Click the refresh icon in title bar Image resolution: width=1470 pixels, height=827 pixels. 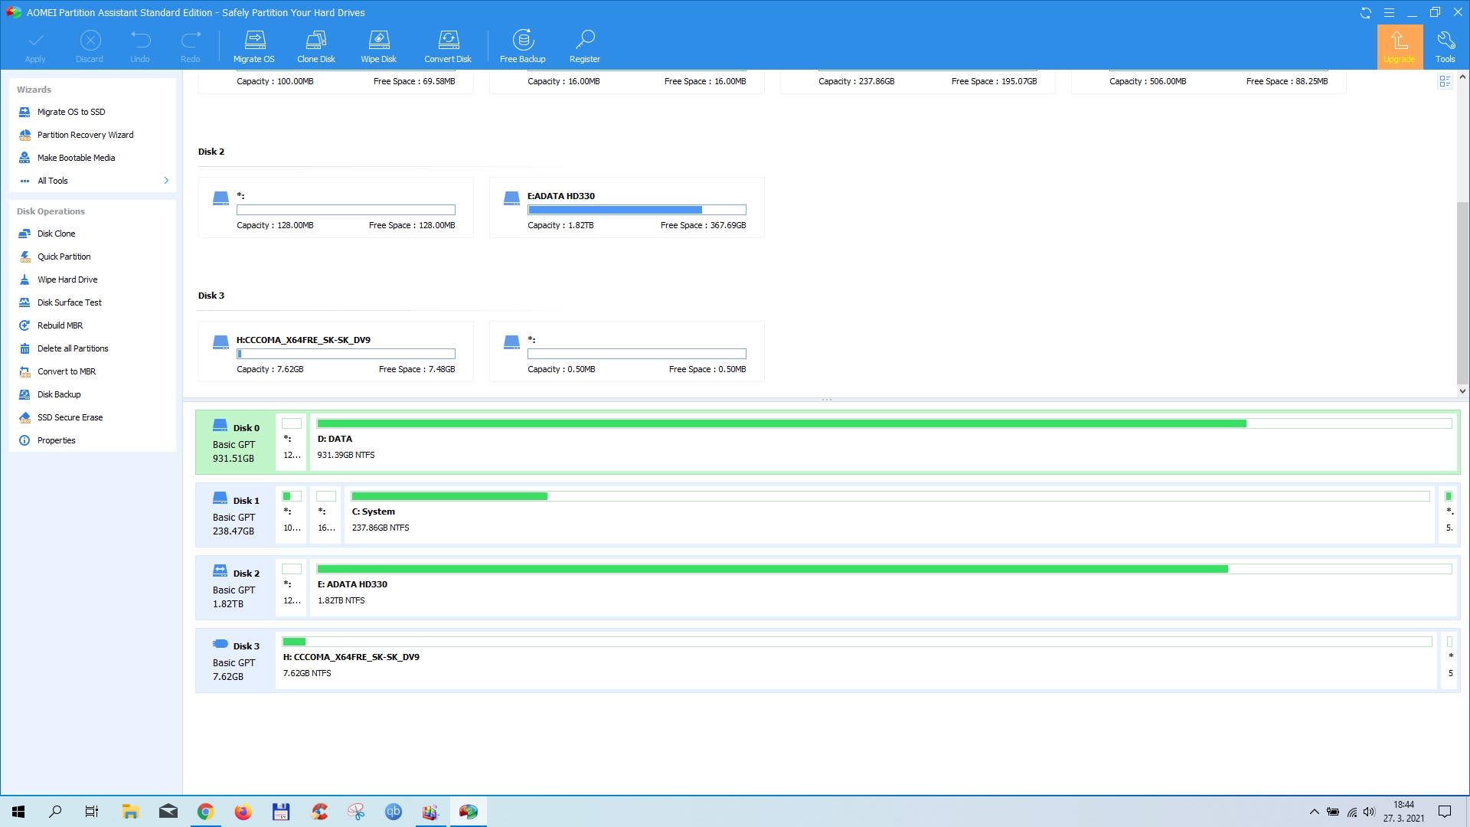(x=1365, y=12)
